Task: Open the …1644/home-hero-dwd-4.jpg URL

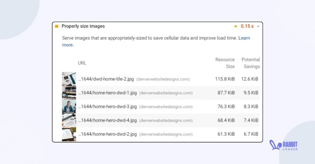Action: click(x=107, y=120)
